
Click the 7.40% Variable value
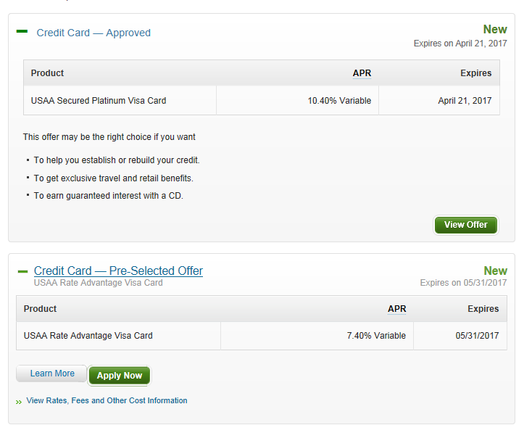tap(376, 336)
